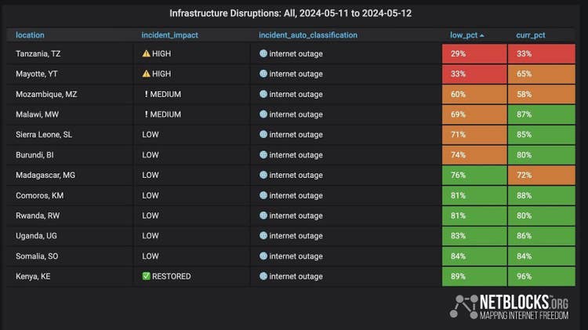Viewport: 588px width, 330px height.
Task: Click the warning triangle icon in Mayotte row
Action: (146, 74)
